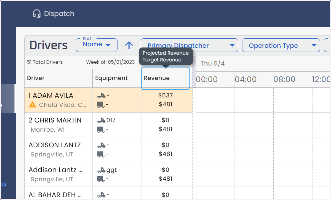Select the Revenue column header
Screen dimensions: 331x200
pyautogui.click(x=165, y=78)
